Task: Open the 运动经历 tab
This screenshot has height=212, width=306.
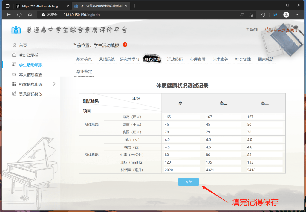Action: click(x=175, y=60)
